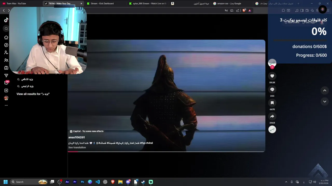Open Premiere Pro from taskbar
332x186 pixels.
[75, 182]
